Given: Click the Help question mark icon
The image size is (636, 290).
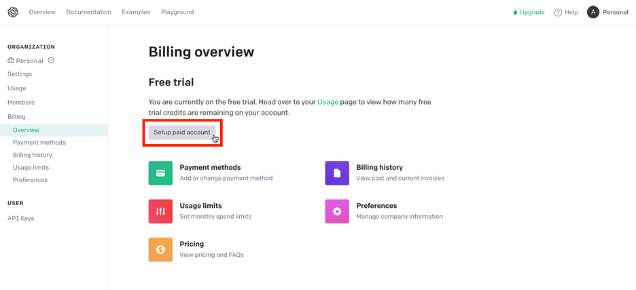Looking at the screenshot, I should [558, 12].
